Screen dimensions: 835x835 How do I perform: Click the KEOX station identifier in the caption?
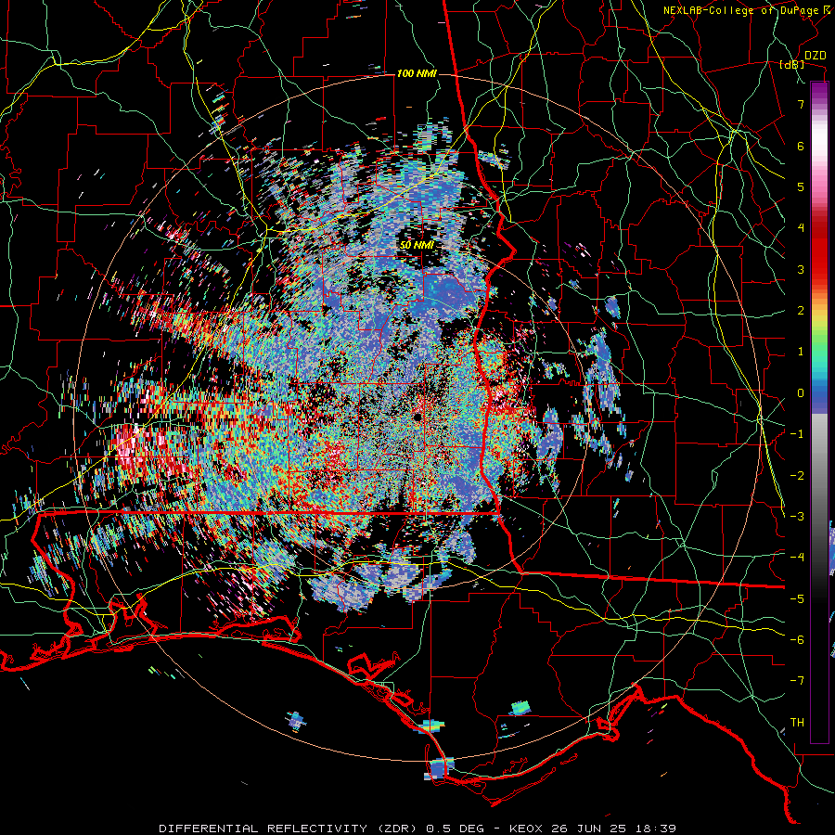click(x=526, y=829)
